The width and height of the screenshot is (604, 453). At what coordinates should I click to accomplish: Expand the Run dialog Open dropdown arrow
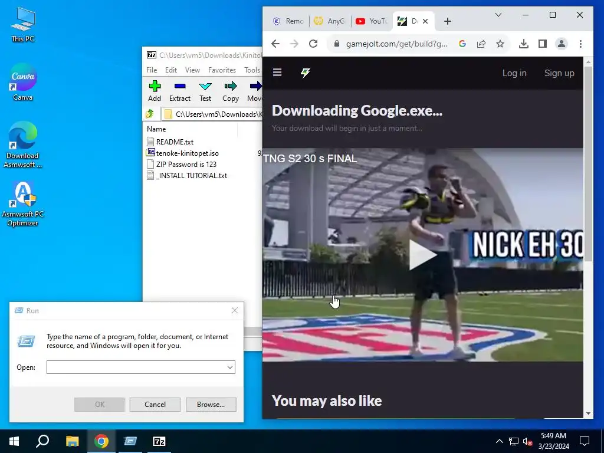[x=230, y=367]
